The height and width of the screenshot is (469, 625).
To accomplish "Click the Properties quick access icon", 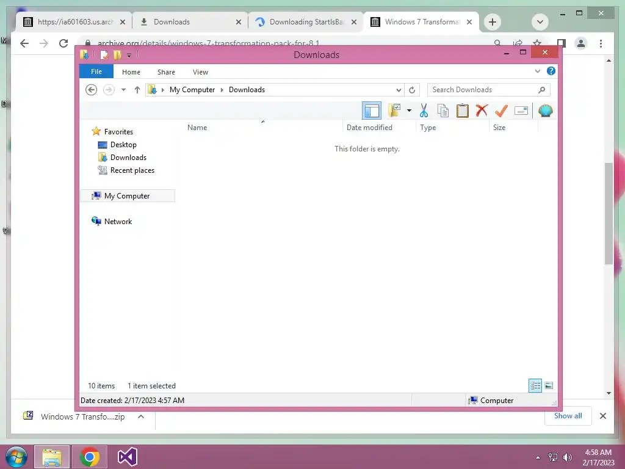I will click(x=104, y=54).
